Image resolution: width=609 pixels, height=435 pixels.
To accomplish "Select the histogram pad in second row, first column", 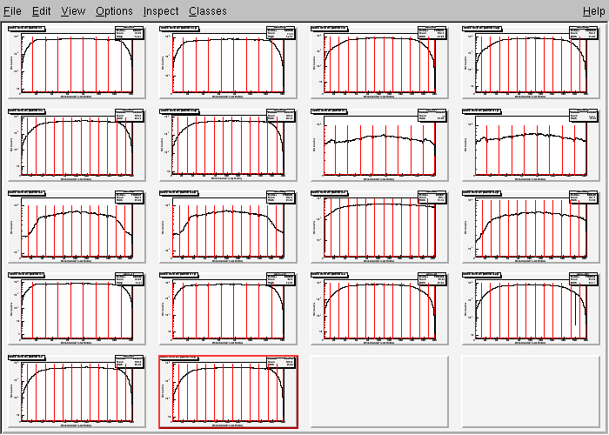I will [x=77, y=144].
